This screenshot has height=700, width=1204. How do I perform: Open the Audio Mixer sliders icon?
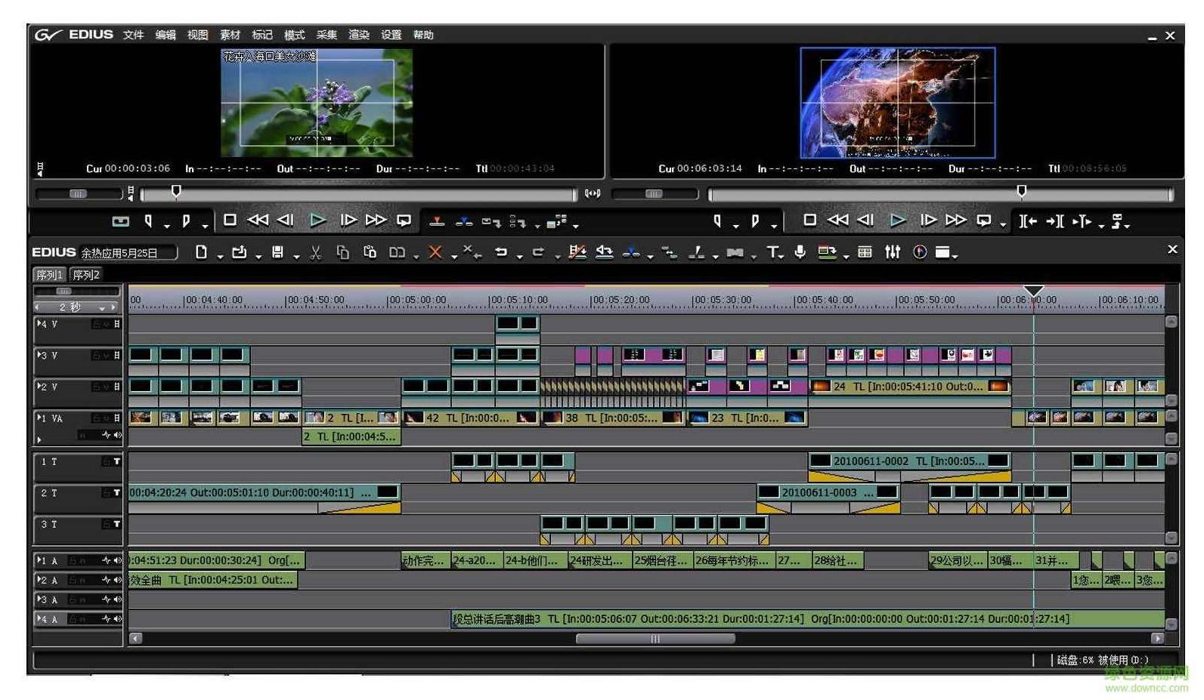[893, 252]
